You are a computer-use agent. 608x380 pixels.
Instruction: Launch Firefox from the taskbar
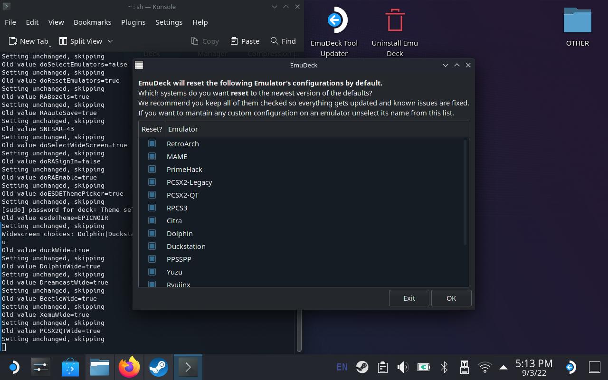129,367
